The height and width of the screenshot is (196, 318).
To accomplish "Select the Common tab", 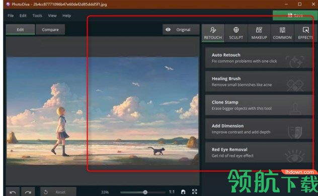I will [282, 33].
